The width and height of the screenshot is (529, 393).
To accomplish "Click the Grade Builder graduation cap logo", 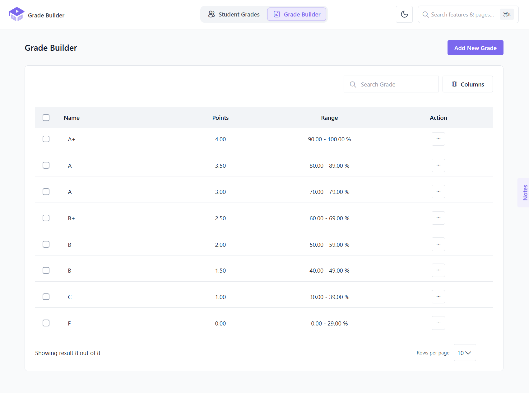I will (17, 14).
